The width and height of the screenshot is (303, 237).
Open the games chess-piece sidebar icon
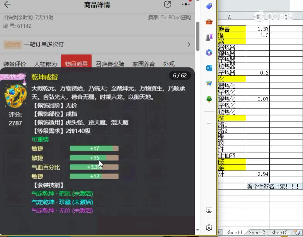tap(209, 37)
